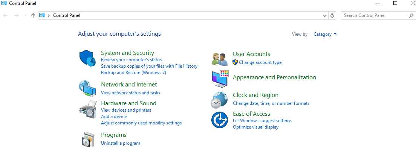Screen dimensions: 416x159
Task: Open Clock and Region heading
Action: [x=255, y=95]
